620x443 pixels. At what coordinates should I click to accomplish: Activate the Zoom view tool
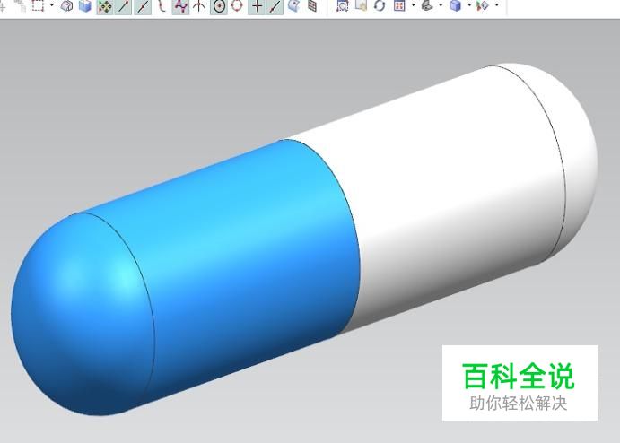tap(343, 5)
